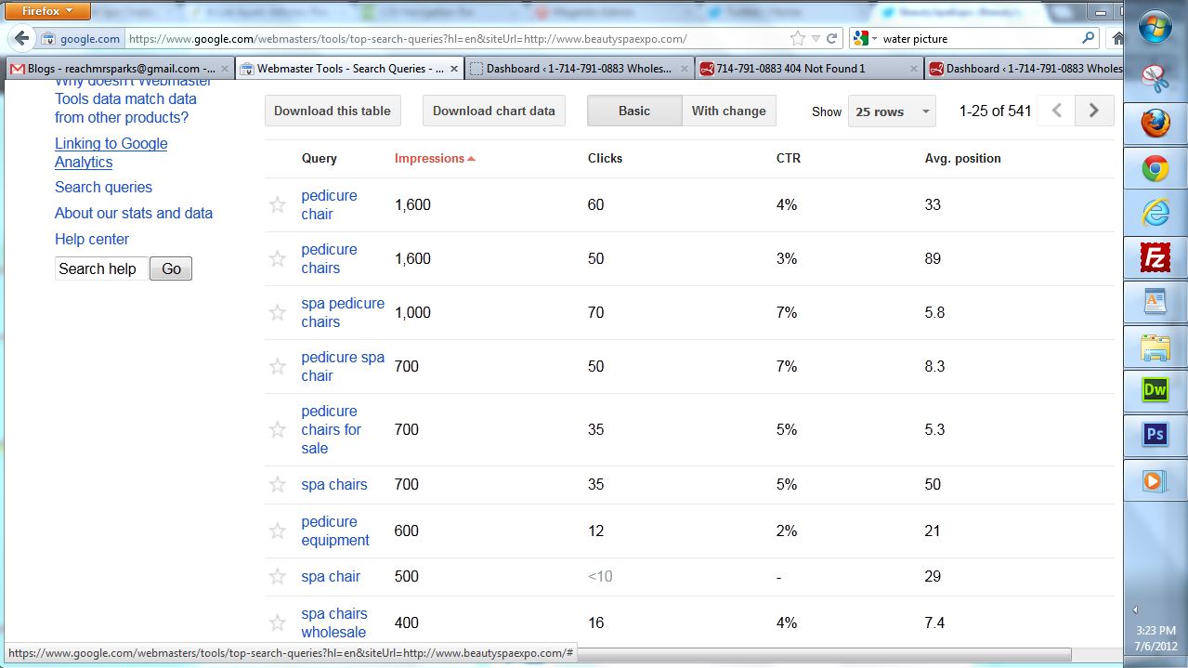
Task: Star the 'spa chairs' query
Action: tap(277, 484)
